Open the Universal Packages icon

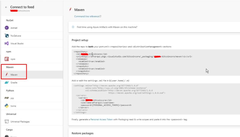point(7,121)
